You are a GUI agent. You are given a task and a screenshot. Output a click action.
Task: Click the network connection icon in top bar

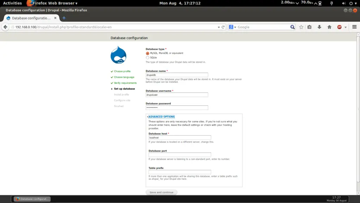tap(320, 3)
